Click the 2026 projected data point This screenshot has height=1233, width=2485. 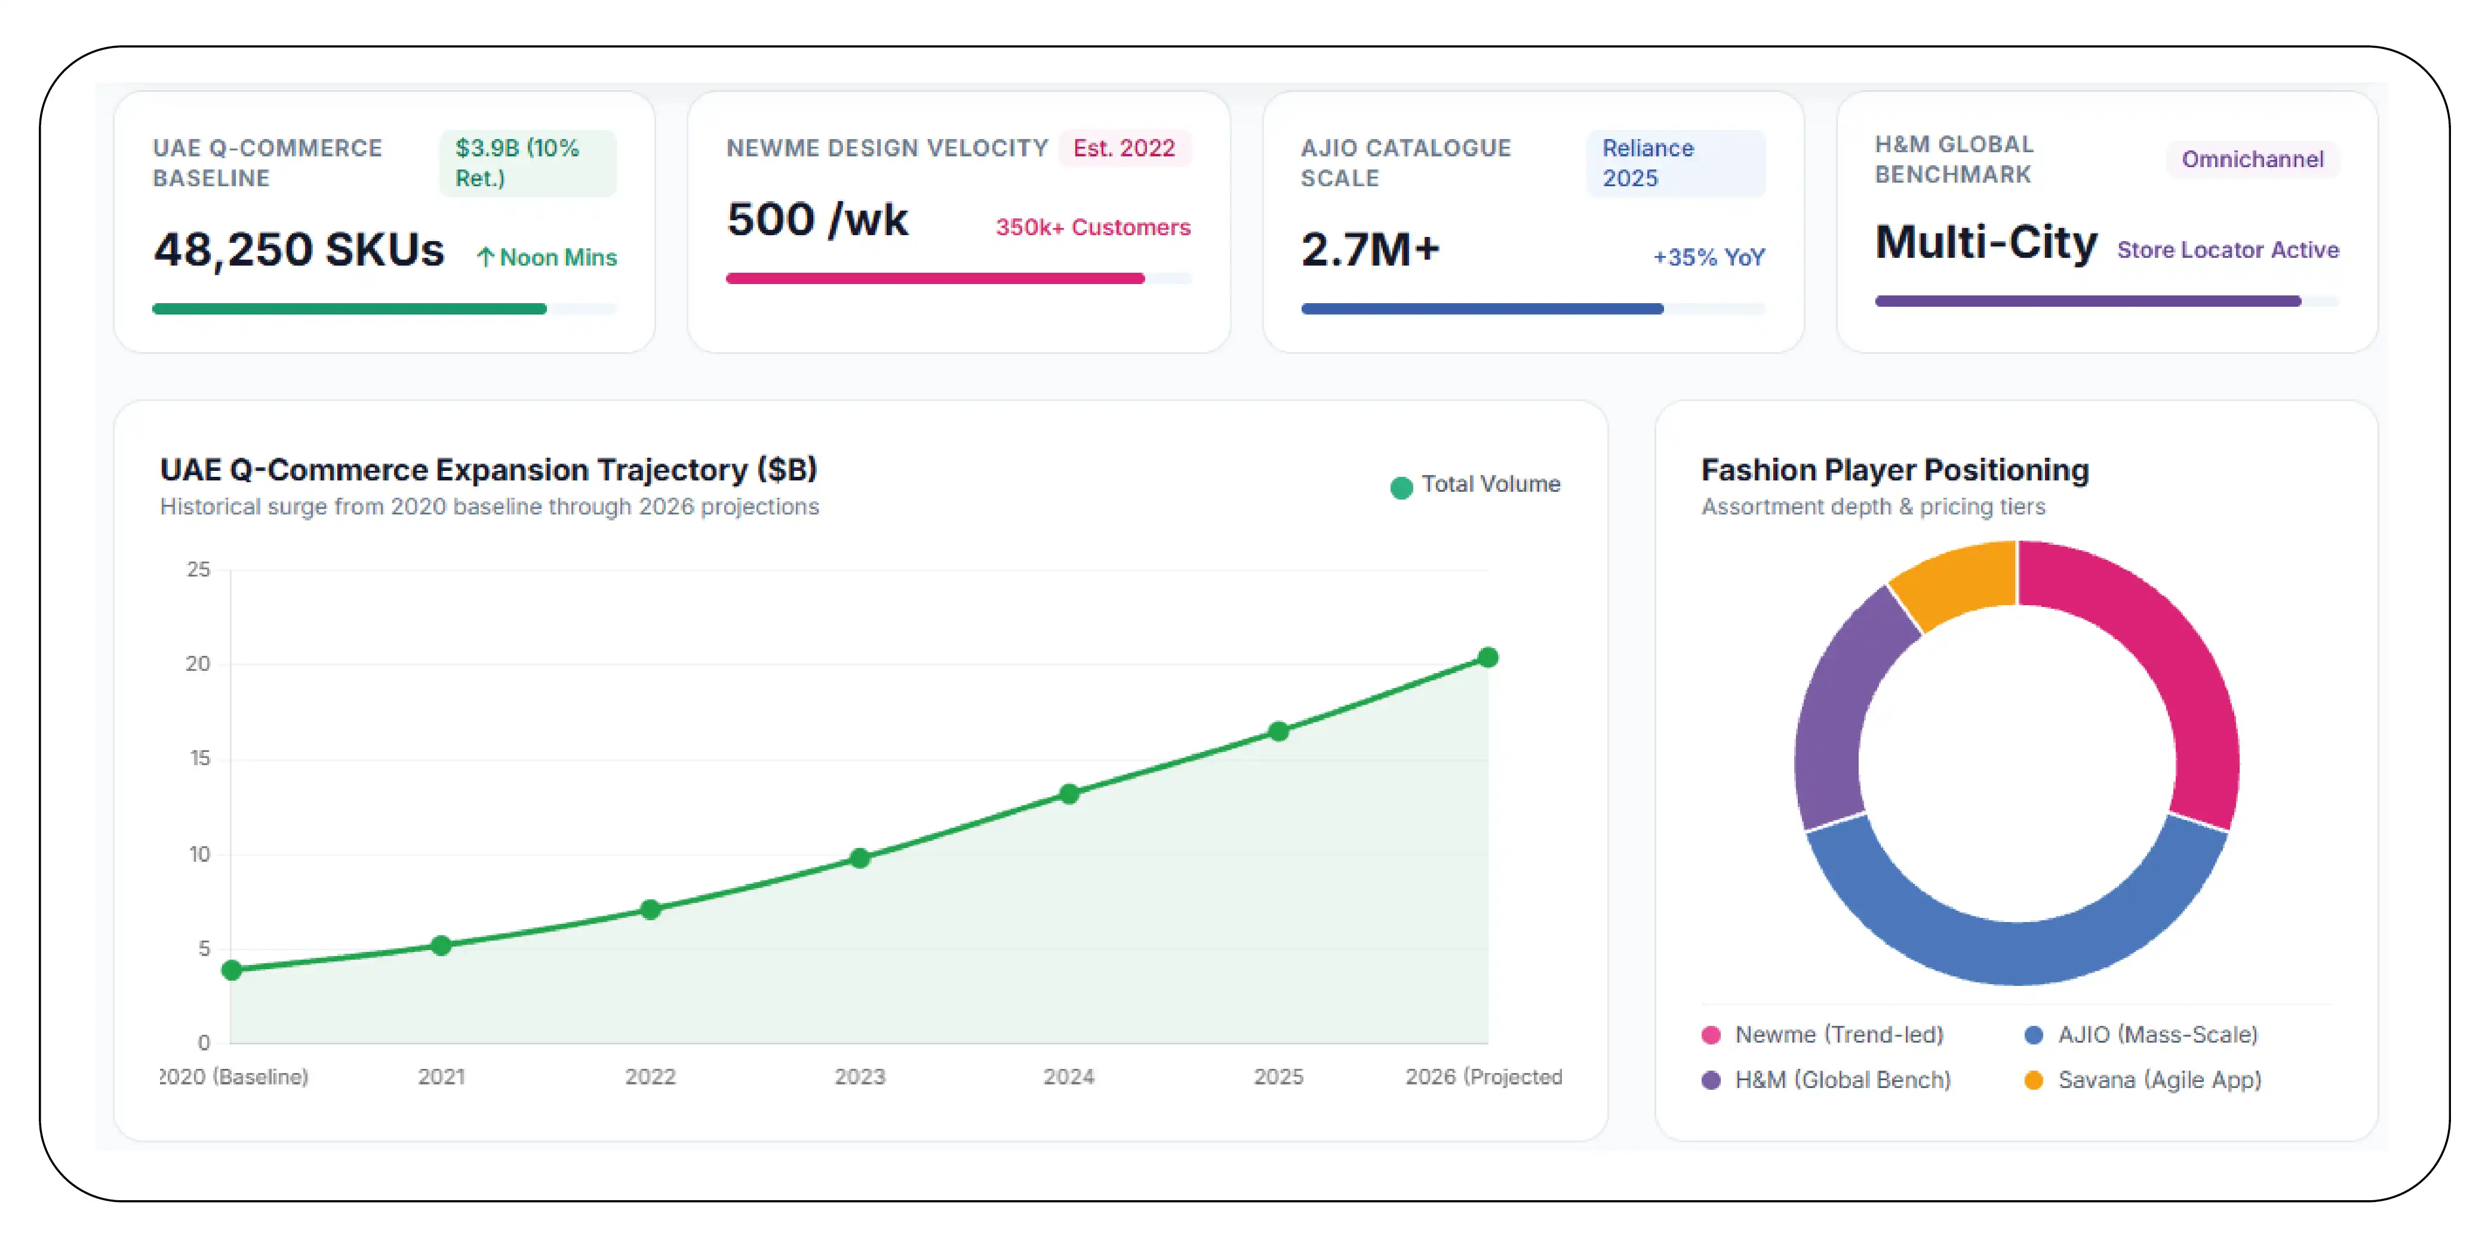pos(1487,656)
